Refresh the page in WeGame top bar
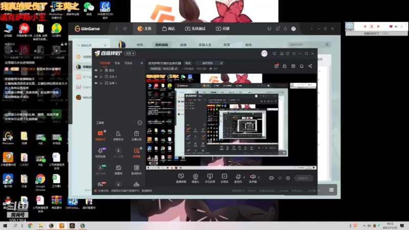 point(125,29)
